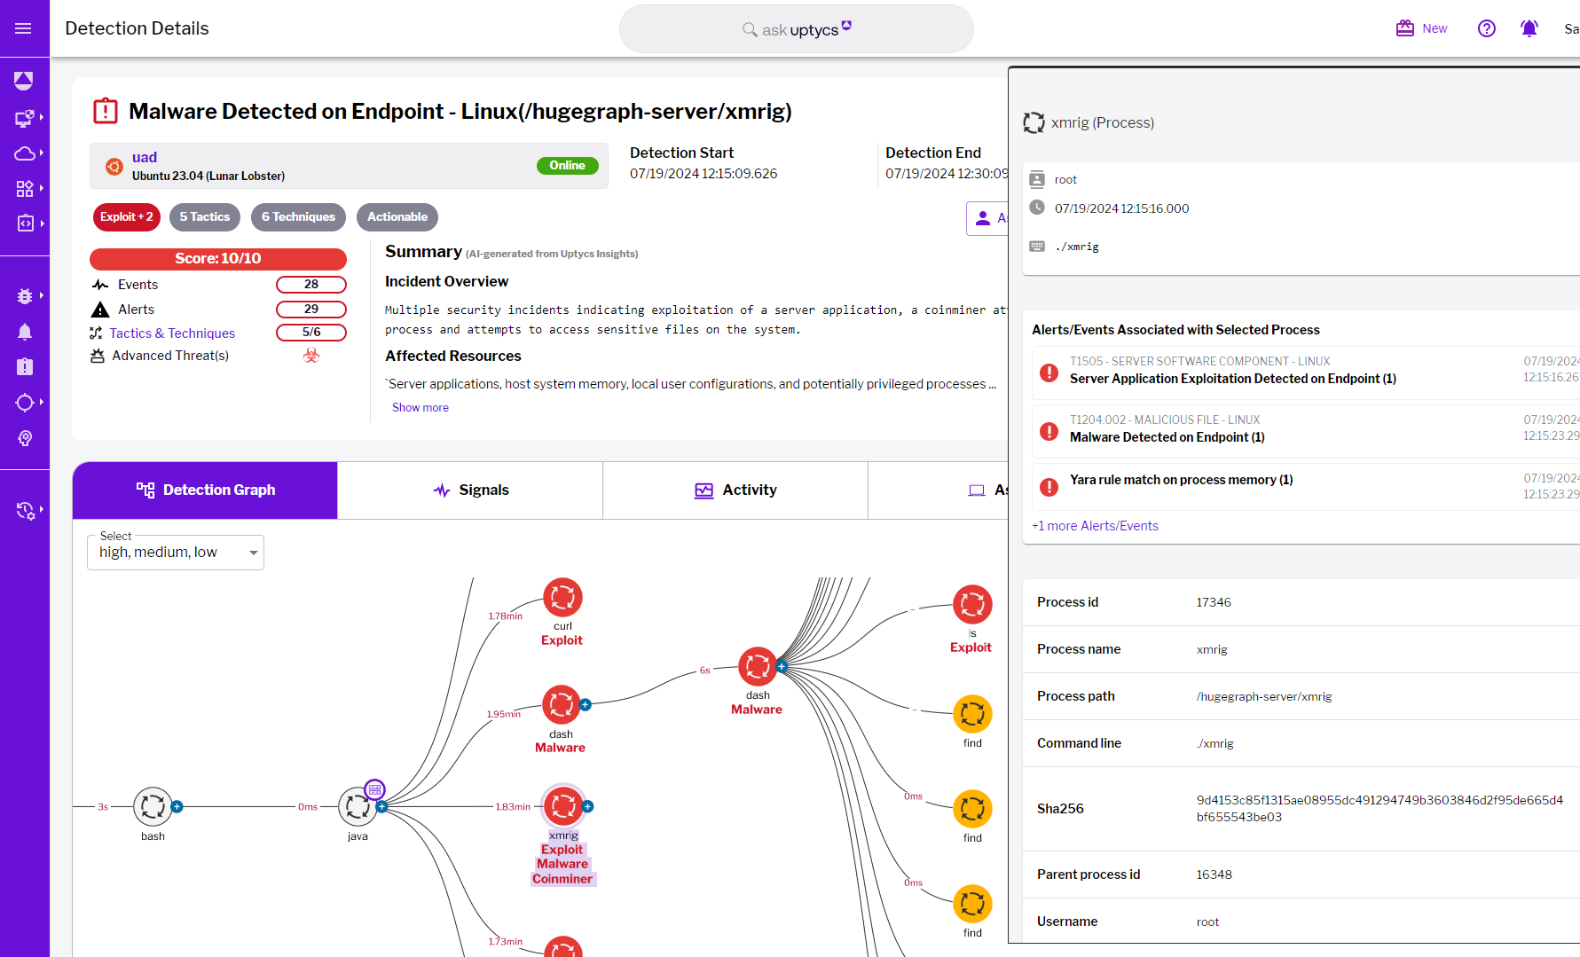This screenshot has width=1580, height=957.
Task: Click the xmrig process icon in detail panel
Action: (x=1034, y=122)
